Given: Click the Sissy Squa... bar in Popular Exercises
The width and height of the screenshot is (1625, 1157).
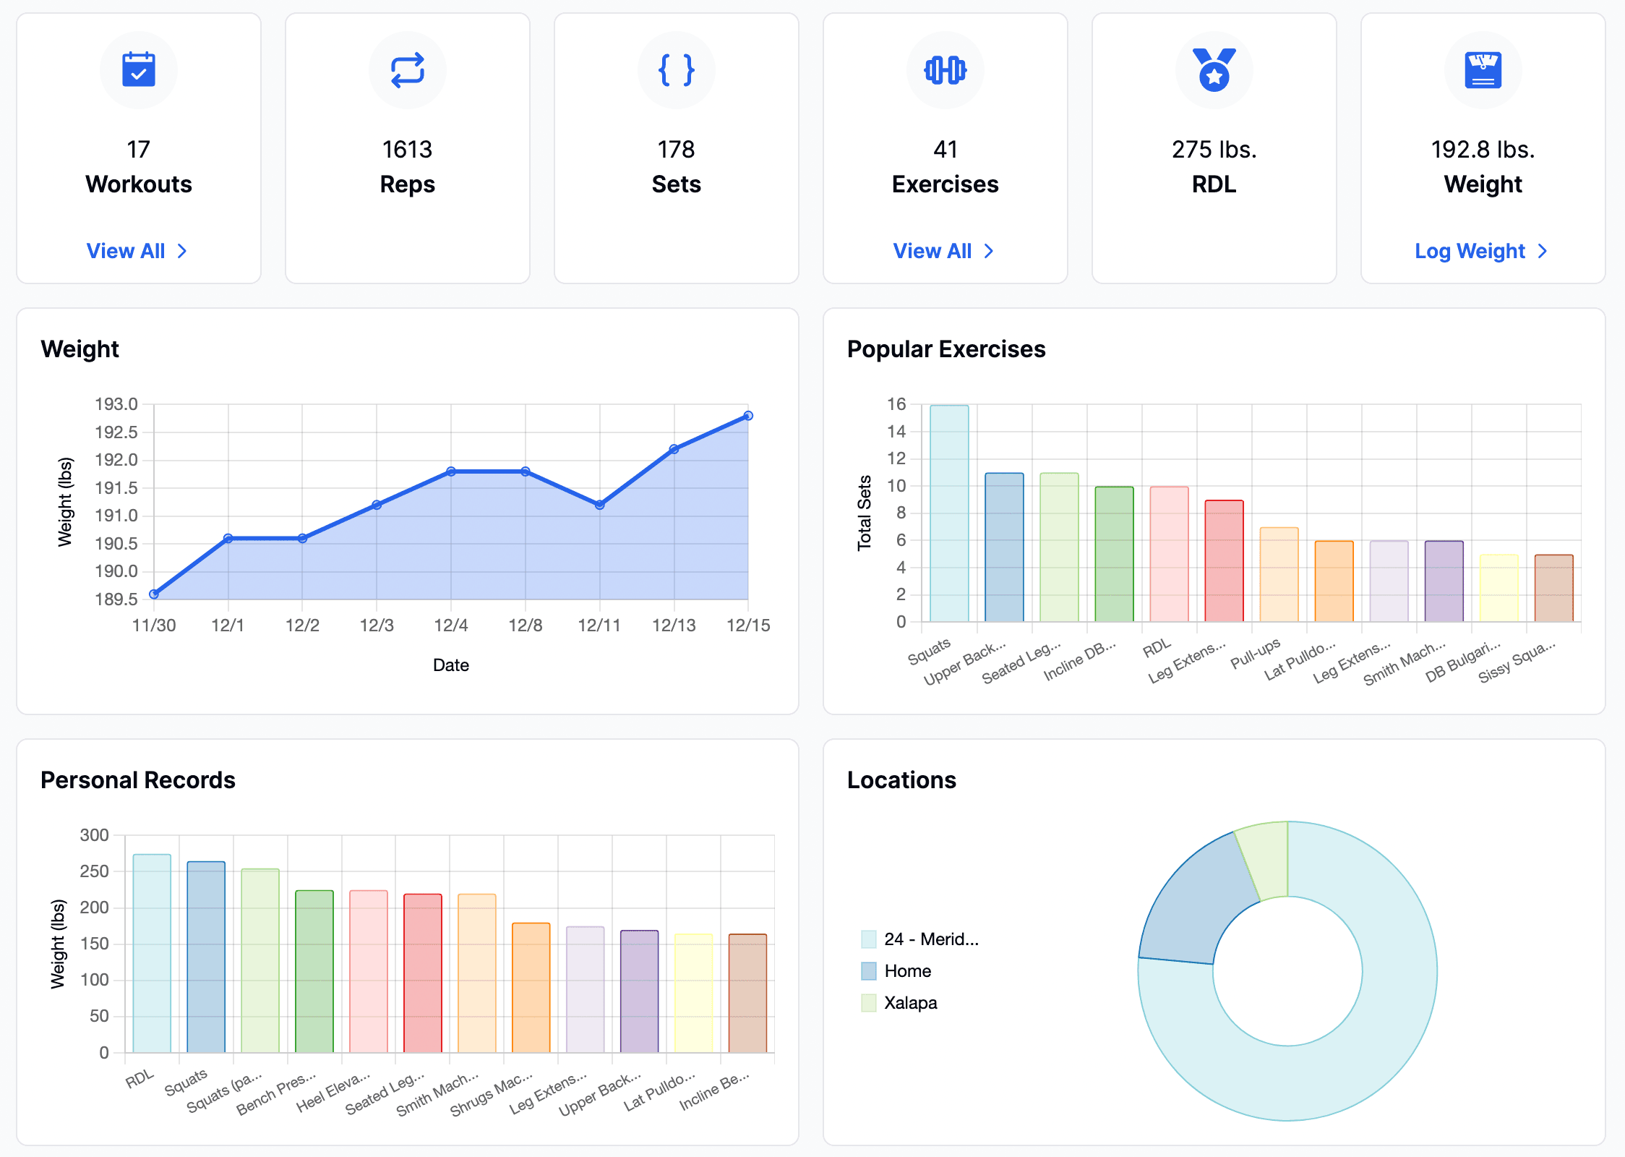Looking at the screenshot, I should 1553,589.
